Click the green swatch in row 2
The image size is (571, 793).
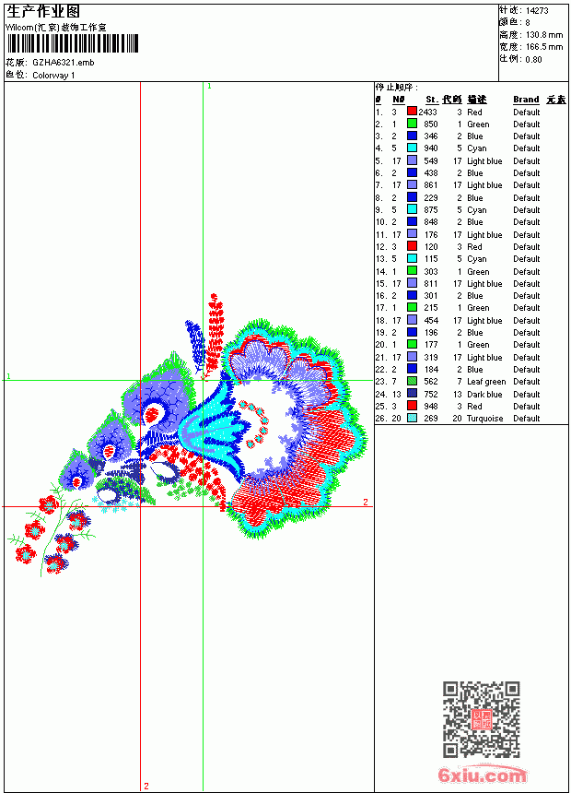412,124
